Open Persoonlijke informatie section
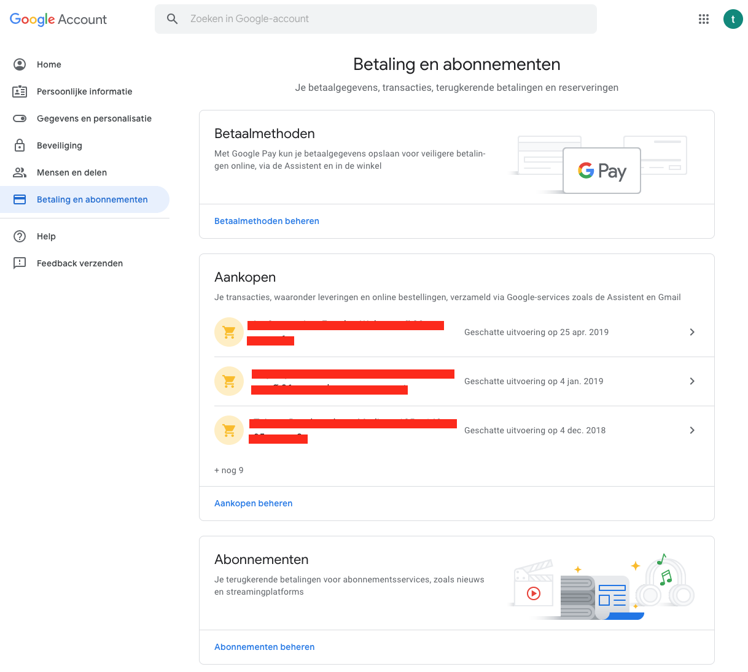 [x=84, y=91]
